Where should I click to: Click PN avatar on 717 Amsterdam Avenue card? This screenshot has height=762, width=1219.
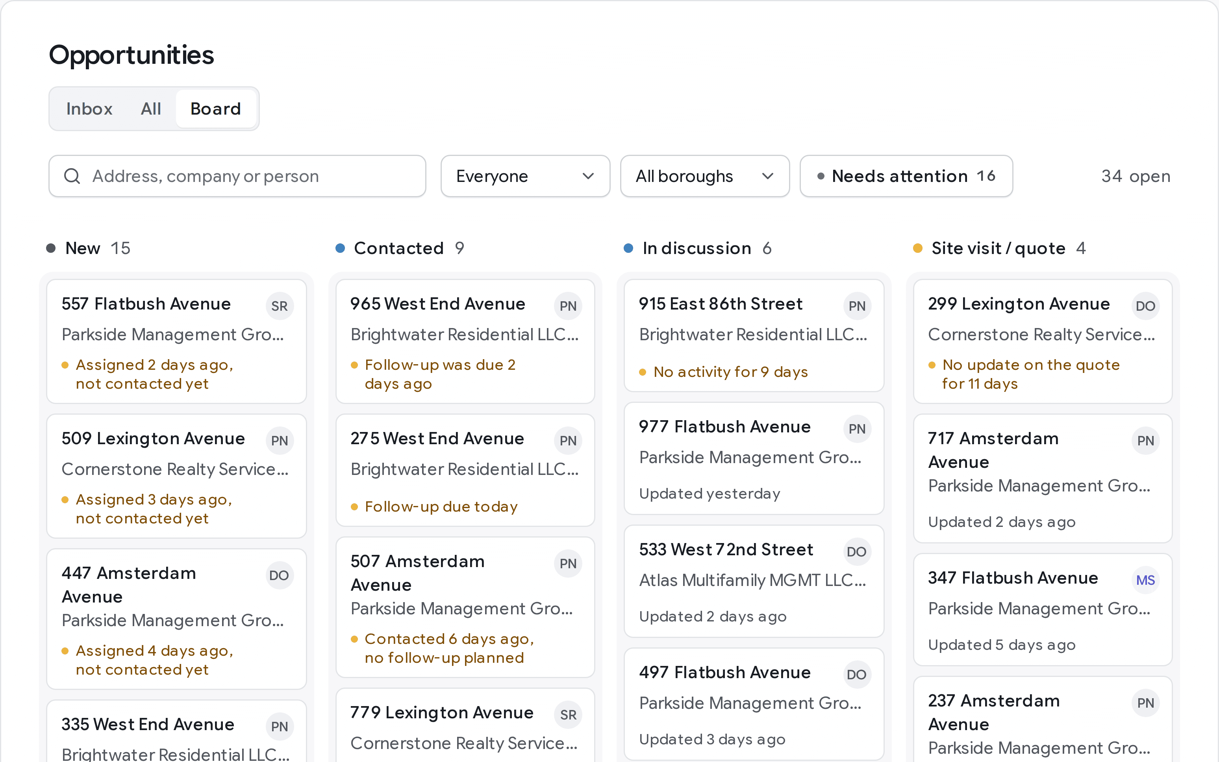pyautogui.click(x=1146, y=441)
